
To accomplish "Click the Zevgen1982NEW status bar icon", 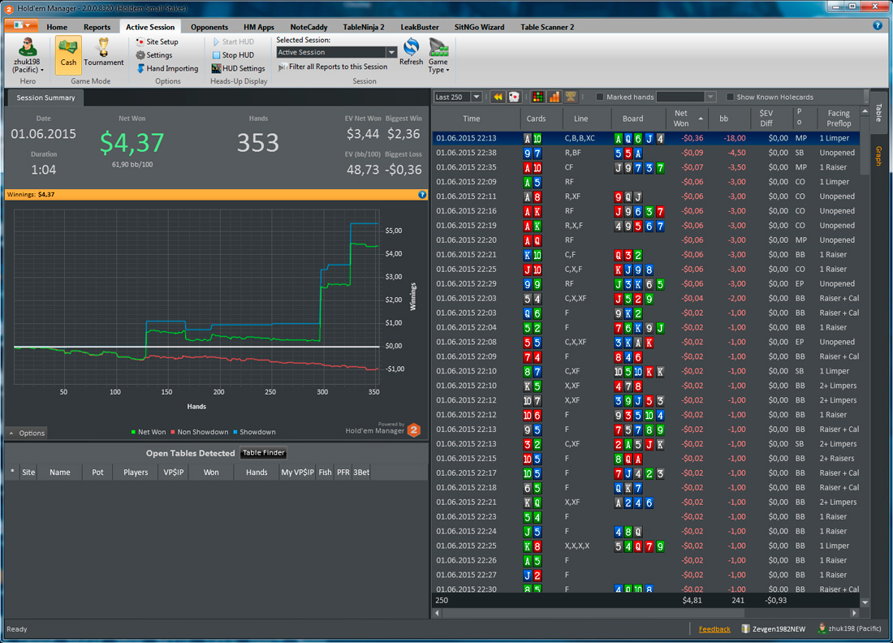I will tap(745, 628).
